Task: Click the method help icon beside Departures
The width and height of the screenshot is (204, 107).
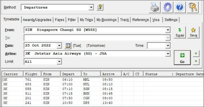Action: click(x=100, y=7)
